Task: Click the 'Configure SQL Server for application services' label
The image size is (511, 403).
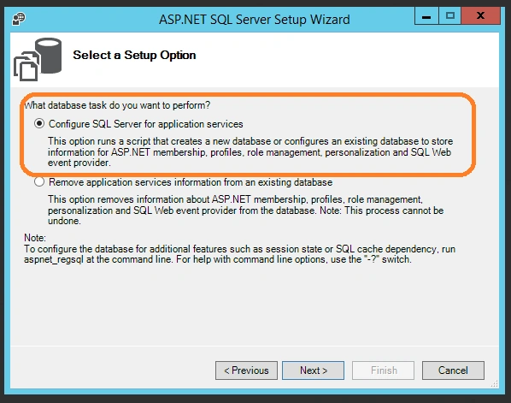Action: click(145, 124)
